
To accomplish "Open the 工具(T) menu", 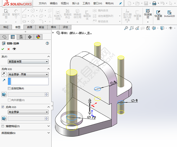I will pyautogui.click(x=86, y=4).
